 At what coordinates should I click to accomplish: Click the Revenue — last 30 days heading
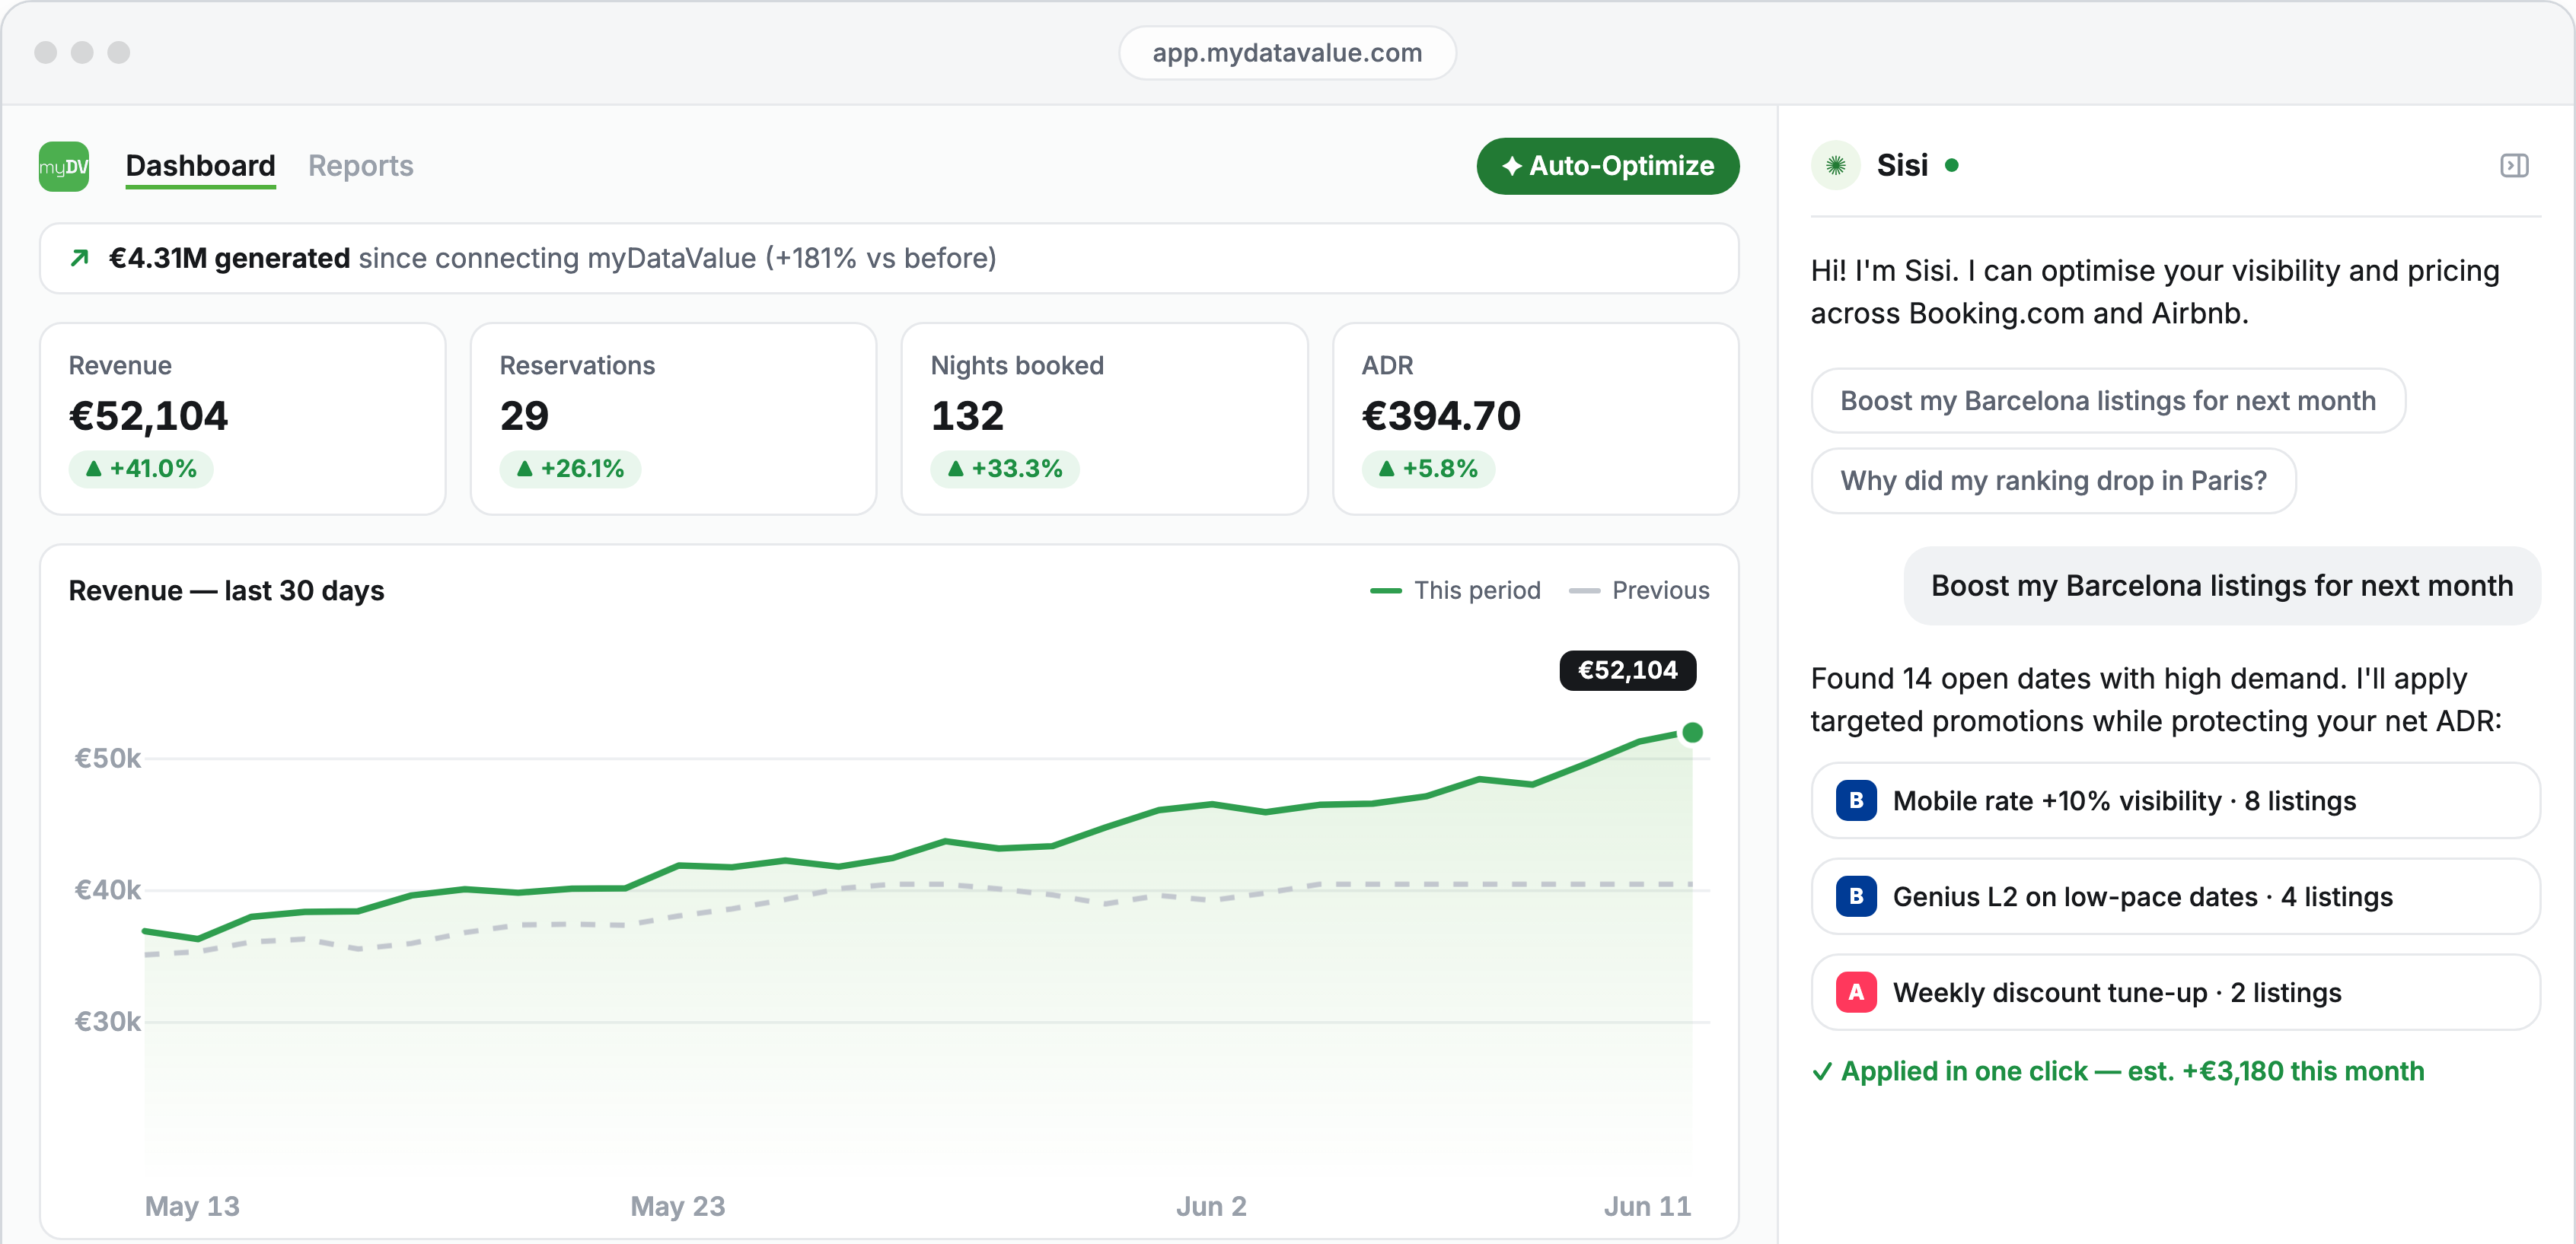click(x=226, y=590)
